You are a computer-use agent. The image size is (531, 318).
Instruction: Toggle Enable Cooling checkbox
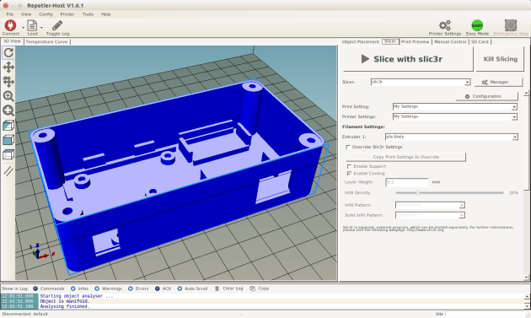(x=349, y=174)
